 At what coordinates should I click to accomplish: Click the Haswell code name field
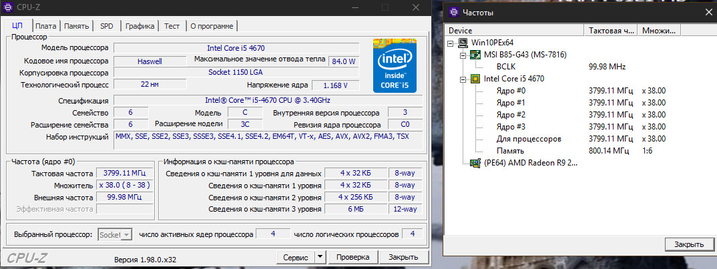pos(150,61)
